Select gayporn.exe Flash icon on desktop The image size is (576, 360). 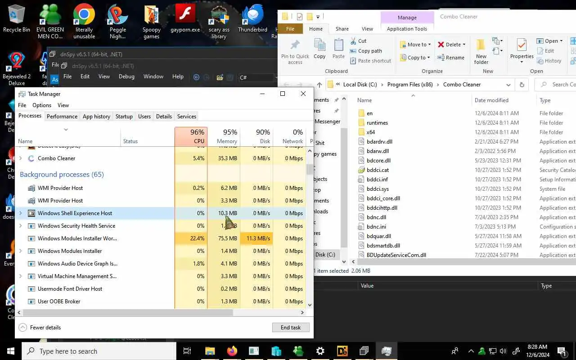[185, 19]
